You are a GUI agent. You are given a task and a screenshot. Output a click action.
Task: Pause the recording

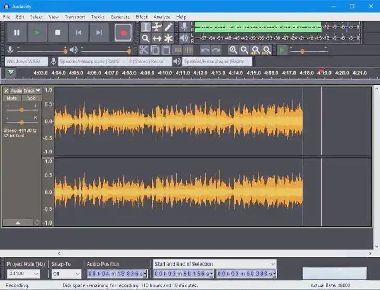17,32
